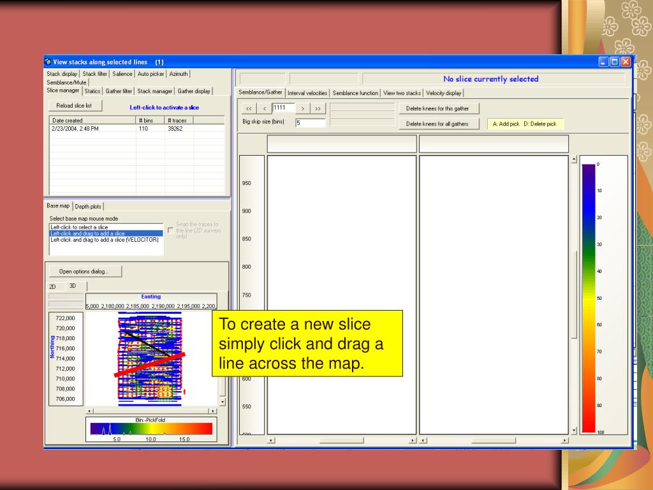Maximize the View stacks window

615,62
